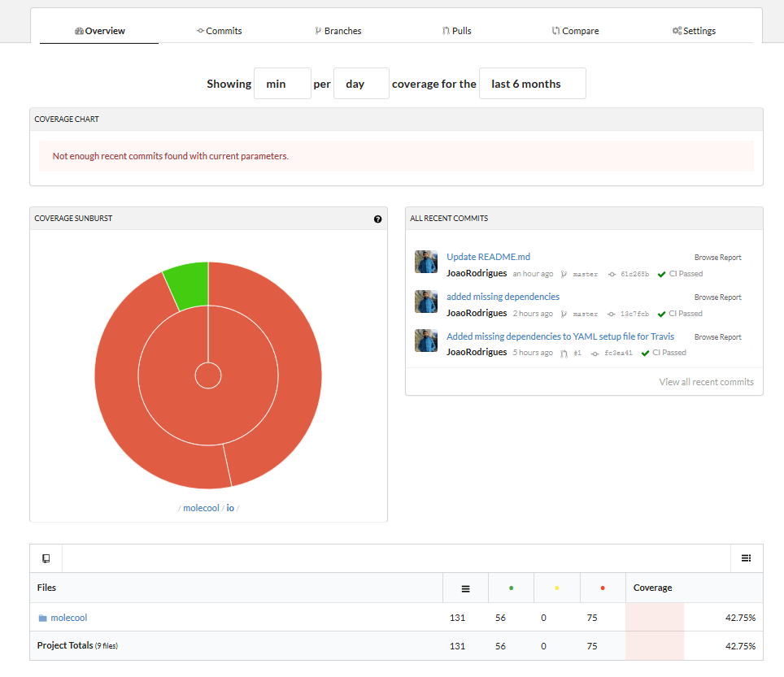The height and width of the screenshot is (677, 784).
Task: Open the 'min' aggregation dropdown
Action: 282,84
